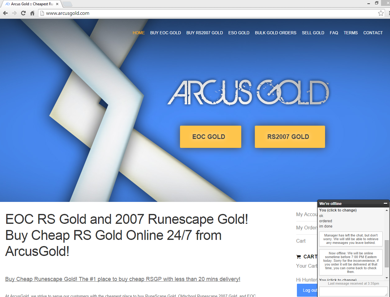
Task: Close the Arcus Gold browser tab
Action: 57,4
